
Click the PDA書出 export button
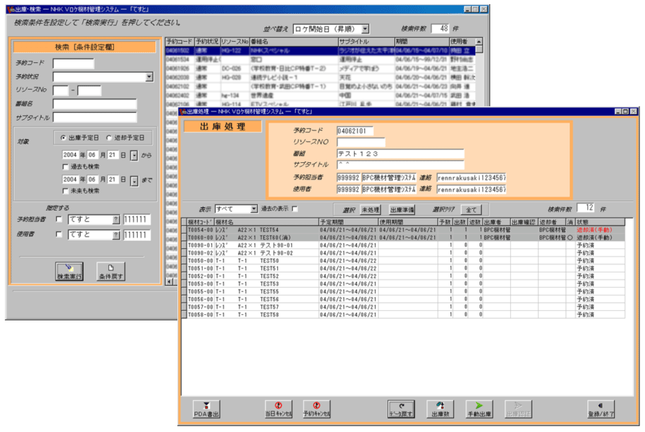(207, 409)
